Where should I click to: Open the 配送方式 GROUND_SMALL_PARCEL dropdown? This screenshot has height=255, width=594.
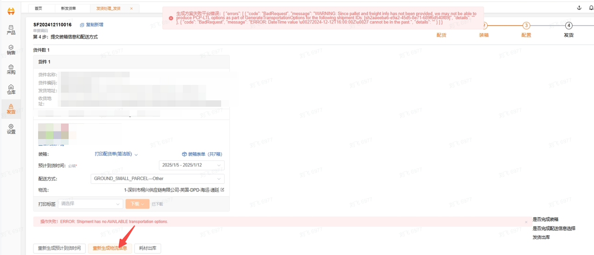(157, 178)
